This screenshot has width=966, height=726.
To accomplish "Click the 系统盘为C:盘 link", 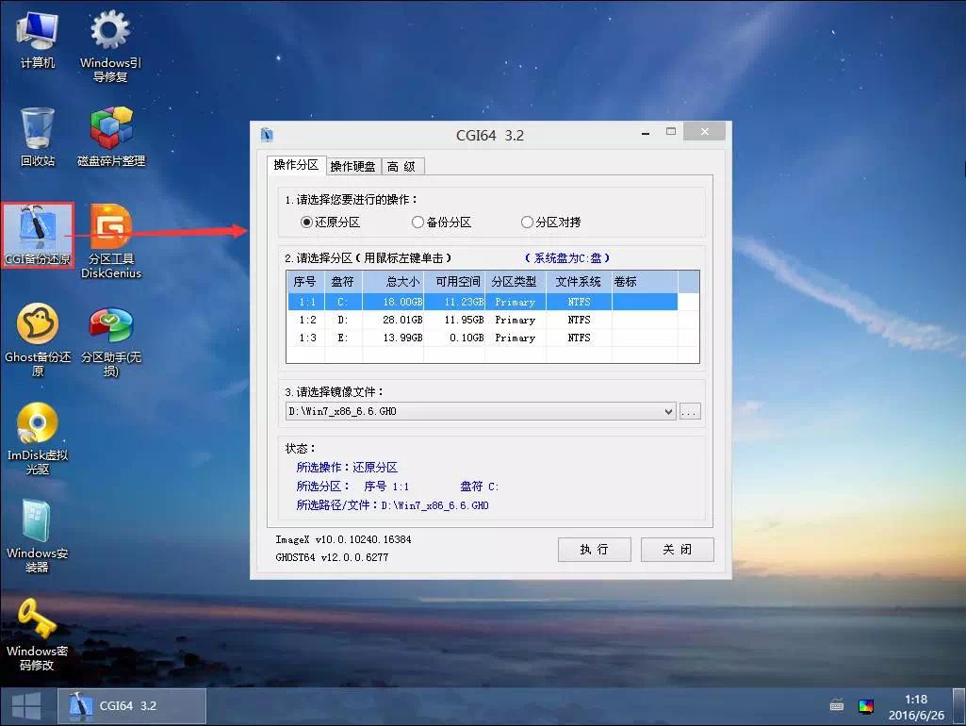I will [566, 256].
